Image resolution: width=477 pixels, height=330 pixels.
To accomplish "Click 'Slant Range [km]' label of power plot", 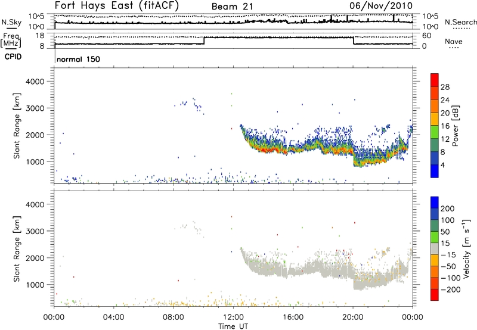I will (x=17, y=126).
